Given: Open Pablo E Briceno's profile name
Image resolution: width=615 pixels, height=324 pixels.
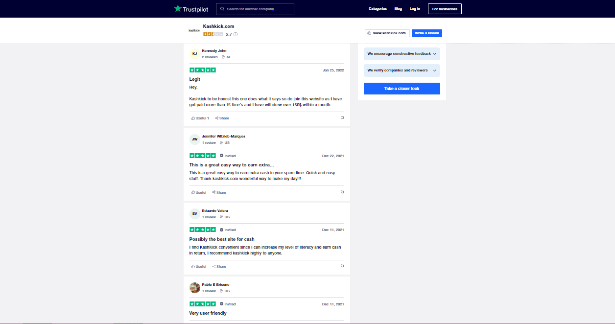Looking at the screenshot, I should point(215,285).
